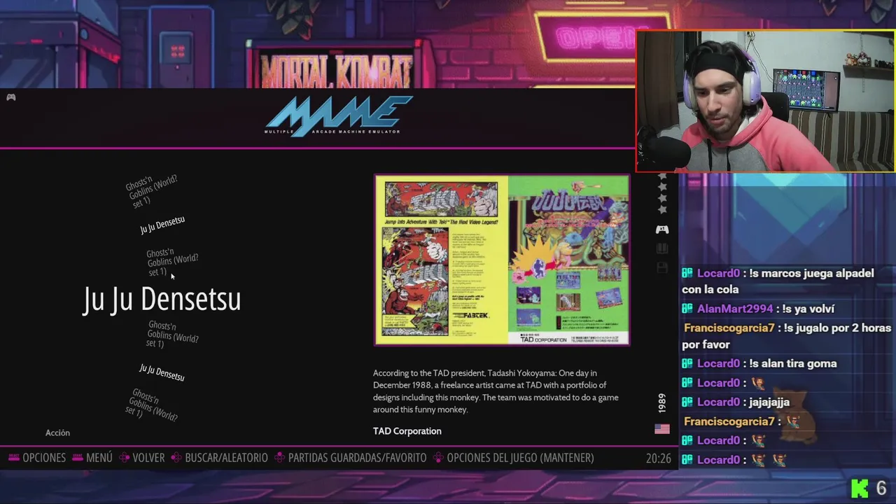The width and height of the screenshot is (896, 504).
Task: Click Locard0 in 'alan tira goma' message
Action: click(718, 363)
